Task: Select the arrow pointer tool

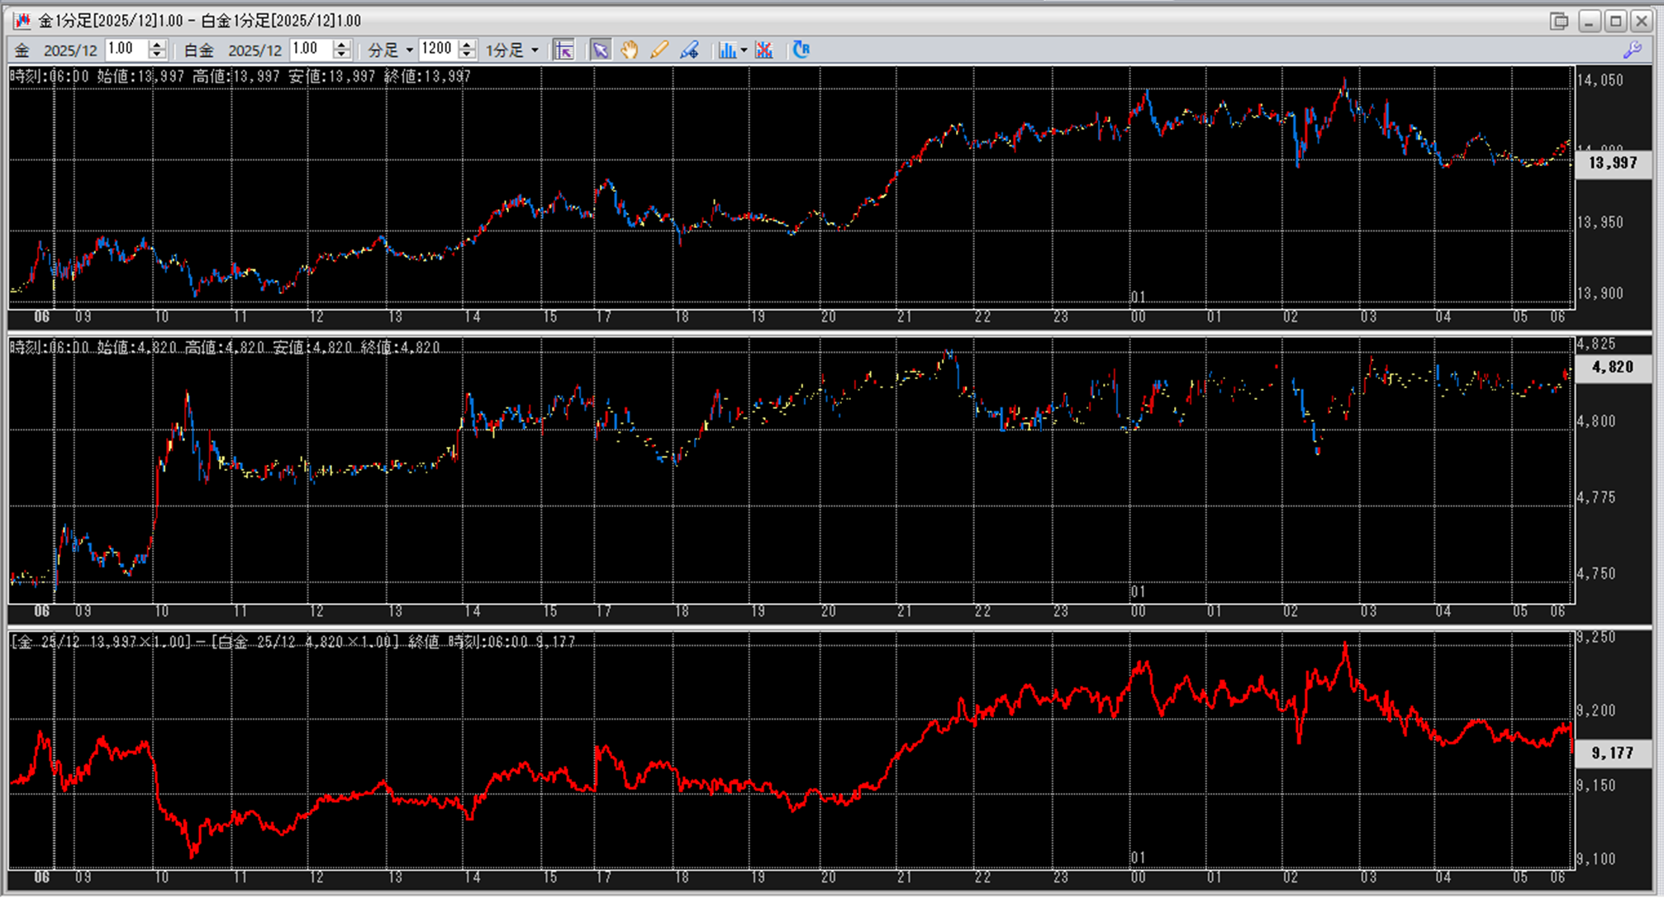Action: pos(601,50)
